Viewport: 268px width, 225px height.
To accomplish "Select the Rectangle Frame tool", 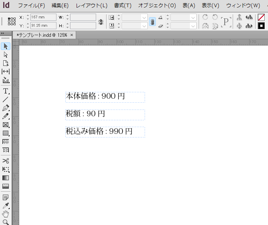I will (6, 125).
